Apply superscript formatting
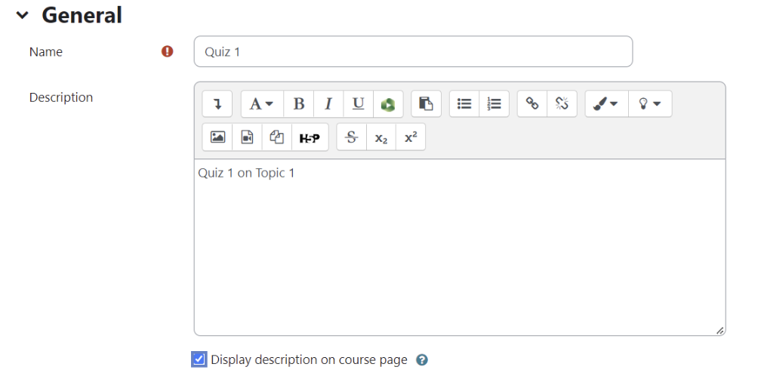This screenshot has height=376, width=758. tap(411, 137)
